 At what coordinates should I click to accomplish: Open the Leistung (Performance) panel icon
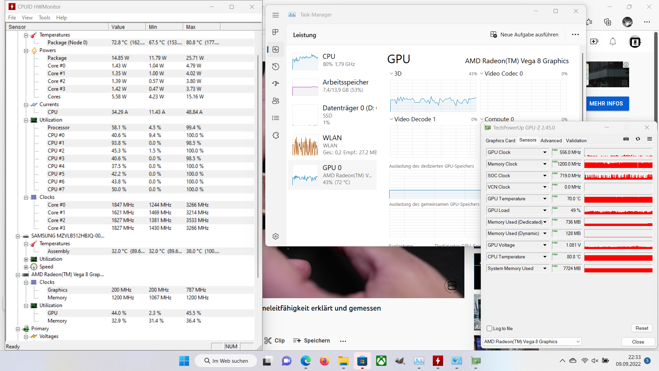(276, 49)
